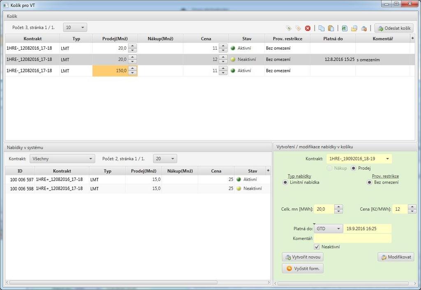Click the Platná do date field 19.9.2016 16:25
Image resolution: width=421 pixels, height=290 pixels.
pyautogui.click(x=367, y=229)
